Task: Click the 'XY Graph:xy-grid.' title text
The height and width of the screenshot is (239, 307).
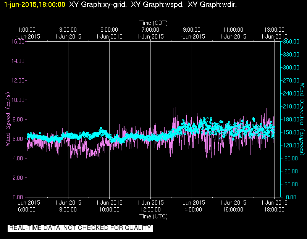Action: (98, 5)
